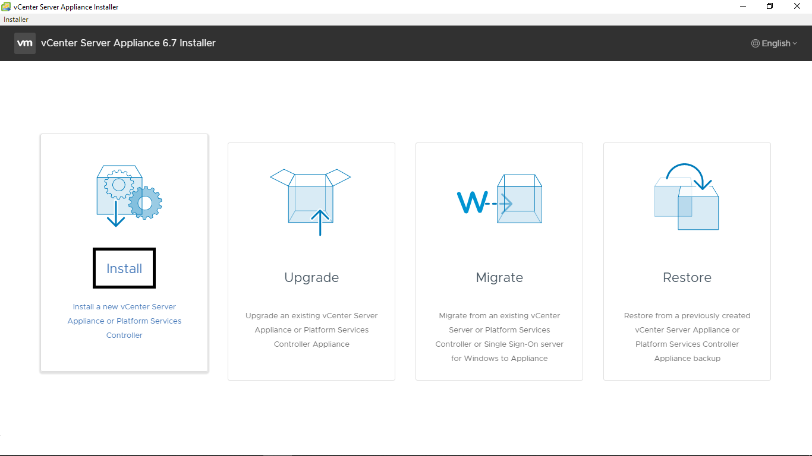The width and height of the screenshot is (812, 456).
Task: Click "Migrate from an existing vCenter" description
Action: (x=499, y=337)
